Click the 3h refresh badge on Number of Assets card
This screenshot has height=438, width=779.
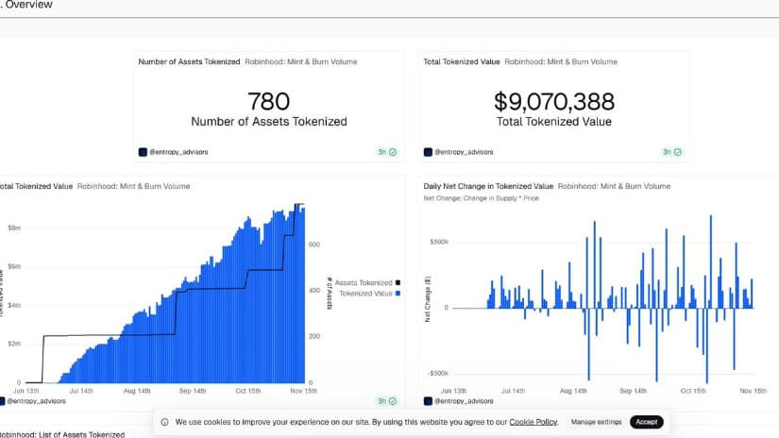tap(387, 151)
